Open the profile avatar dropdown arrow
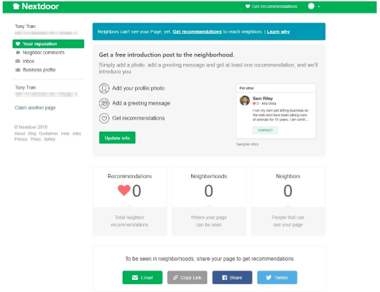Viewport: 380px width, 292px height. coord(319,7)
